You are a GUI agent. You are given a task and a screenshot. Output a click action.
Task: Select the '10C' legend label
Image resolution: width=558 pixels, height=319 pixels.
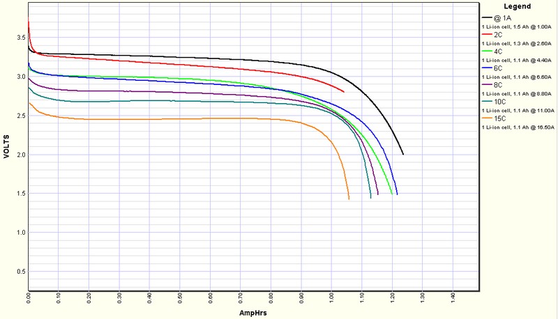[x=500, y=102]
